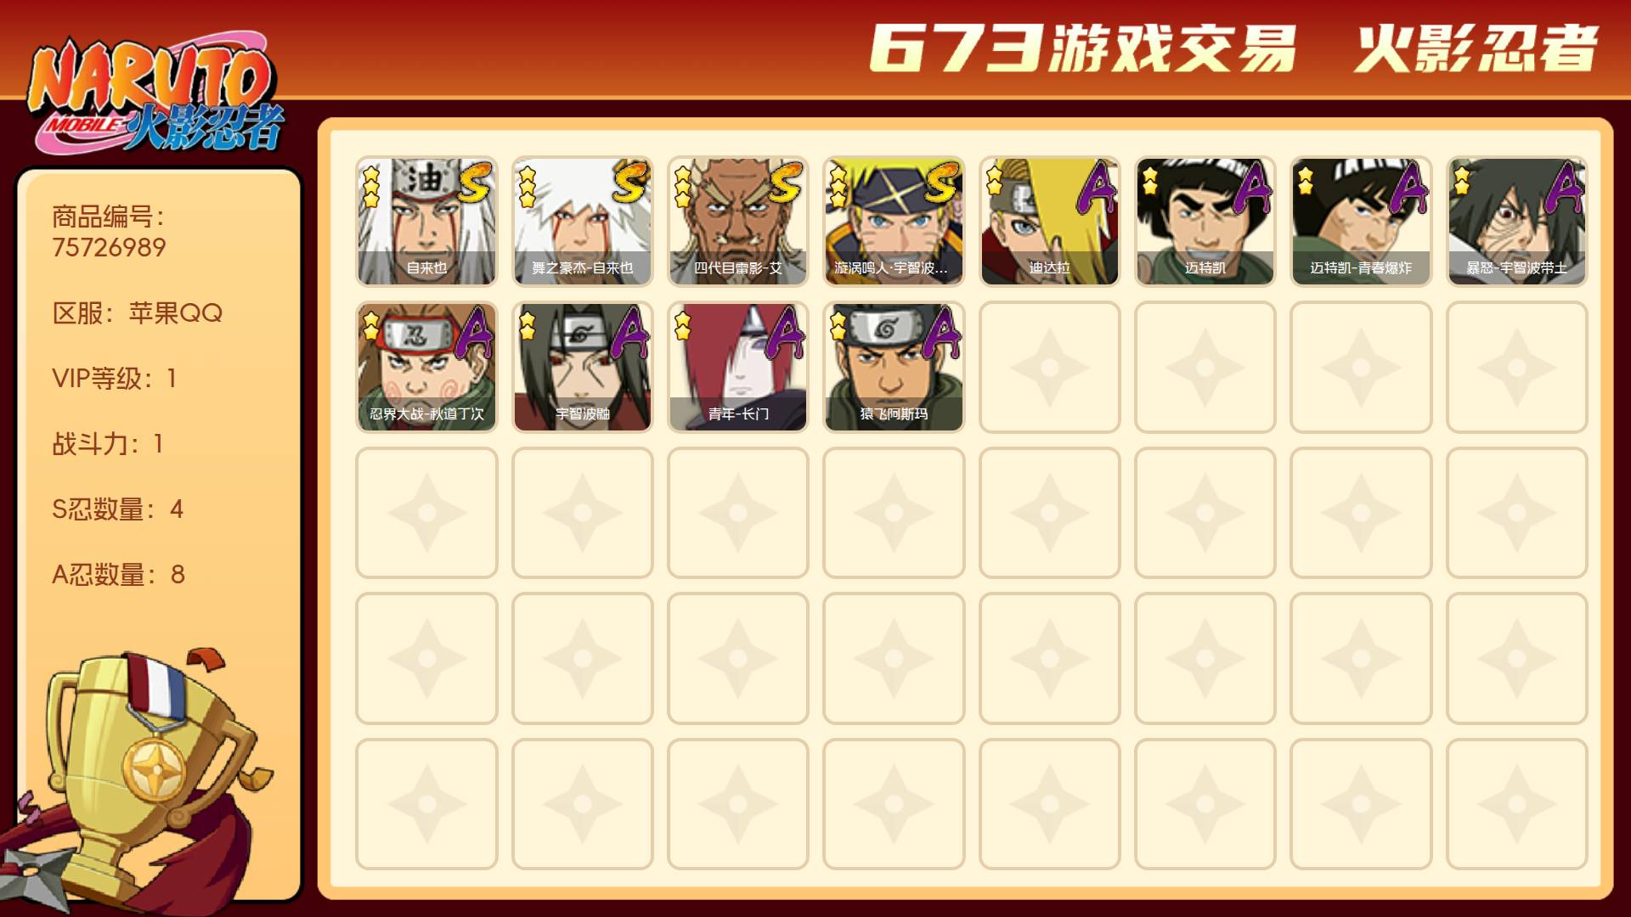Select the 商品编号 75726989 text
1631x917 pixels.
(110, 232)
